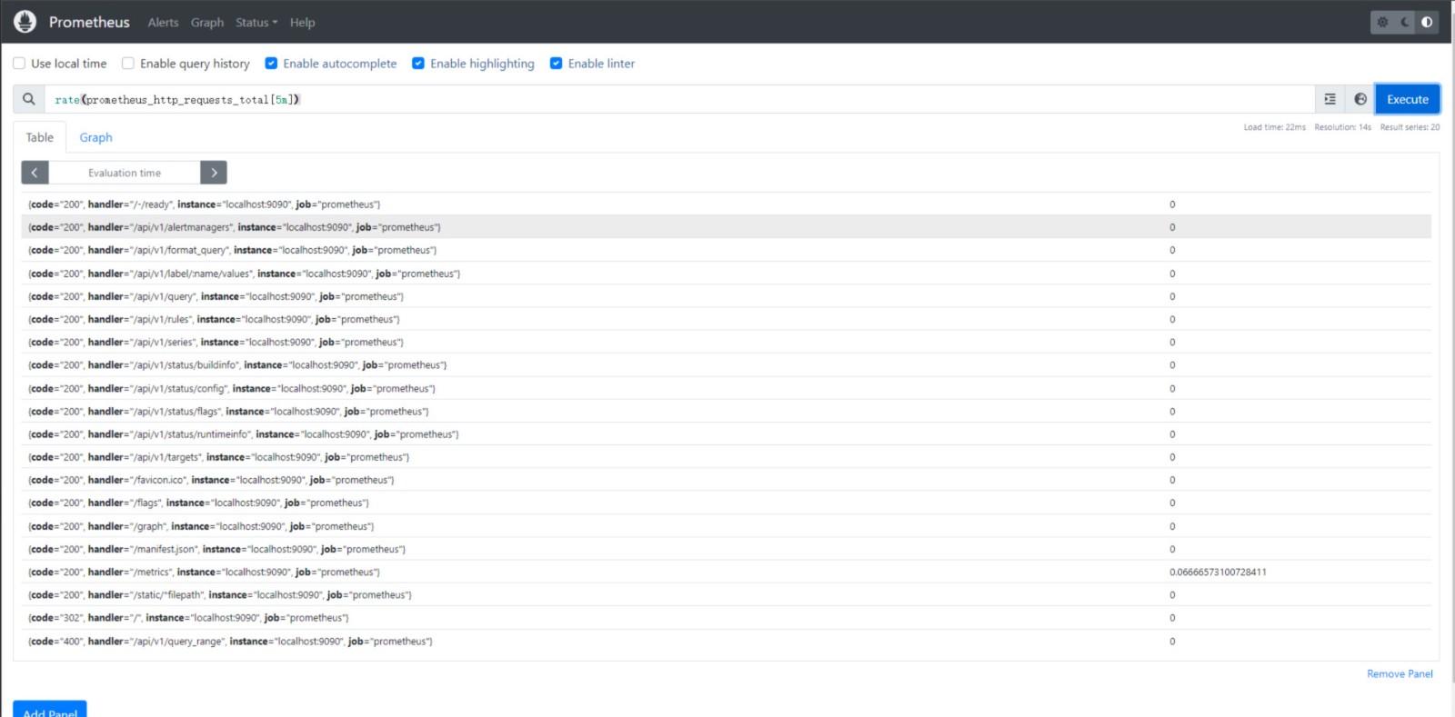This screenshot has height=717, width=1455.
Task: Click the Prometheus brand title link
Action: (89, 22)
